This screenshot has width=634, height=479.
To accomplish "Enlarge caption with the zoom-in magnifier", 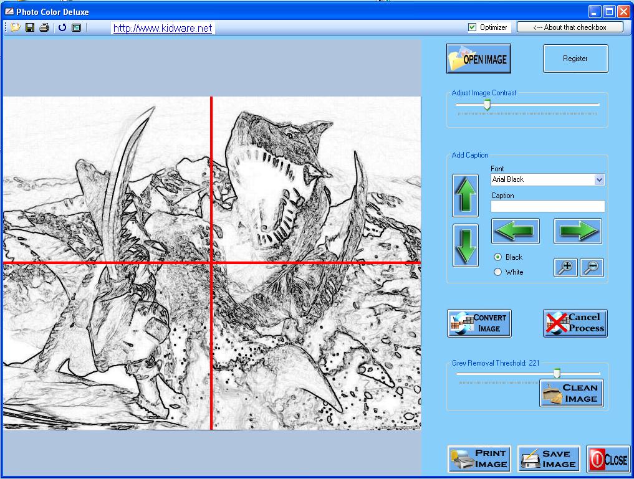I will tap(565, 267).
